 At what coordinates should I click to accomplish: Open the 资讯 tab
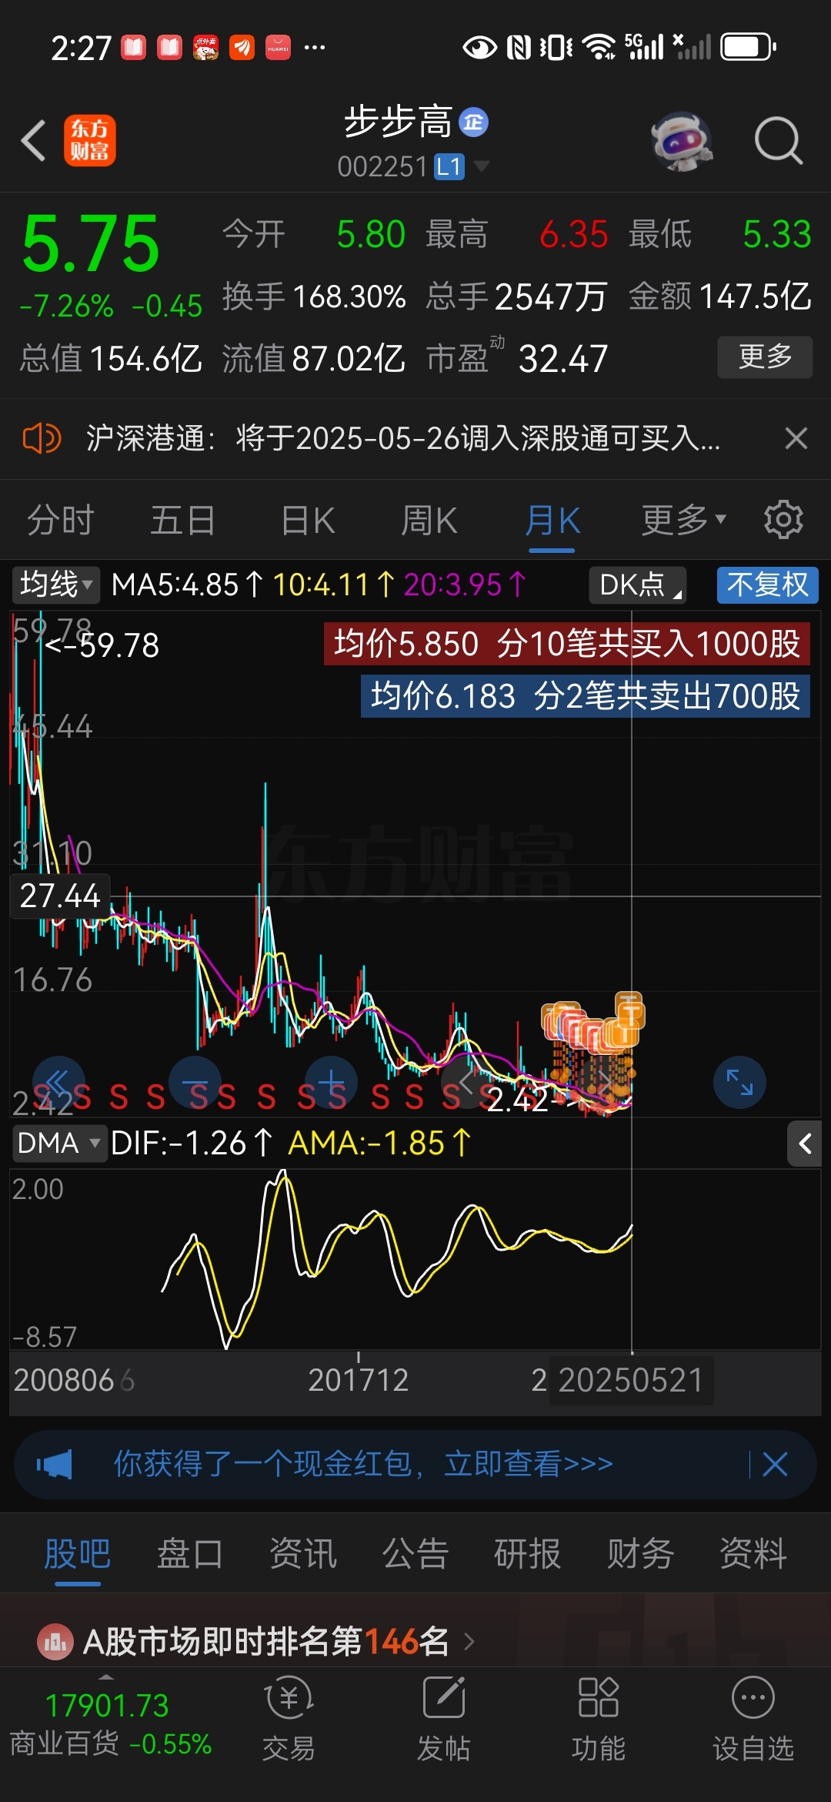click(x=303, y=1553)
